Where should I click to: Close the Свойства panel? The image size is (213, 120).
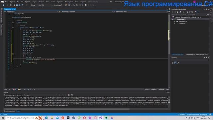point(208,58)
